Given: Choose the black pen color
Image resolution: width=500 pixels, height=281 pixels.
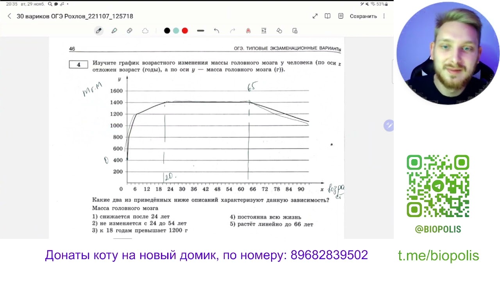Looking at the screenshot, I should [x=167, y=31].
